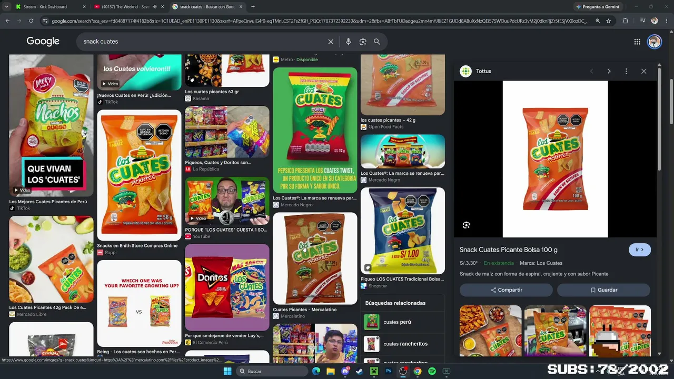This screenshot has height=379, width=674.
Task: Switch to Chrome taskbar icon
Action: click(x=418, y=371)
